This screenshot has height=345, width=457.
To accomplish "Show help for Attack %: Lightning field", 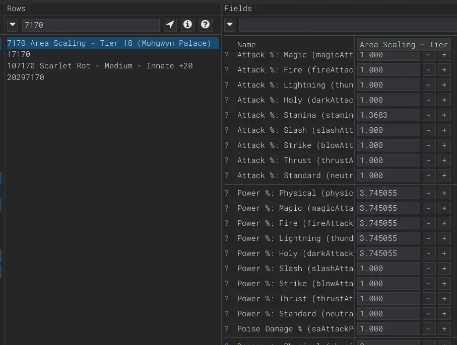I will click(227, 85).
